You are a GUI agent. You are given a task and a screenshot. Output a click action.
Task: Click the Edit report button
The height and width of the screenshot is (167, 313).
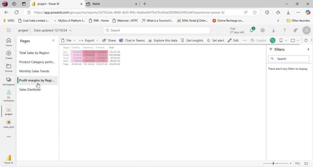point(233,40)
